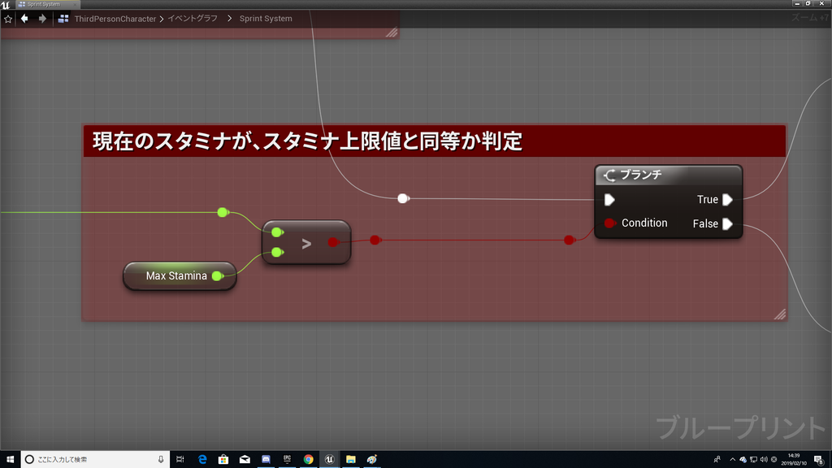Image resolution: width=832 pixels, height=468 pixels.
Task: Click the Max Stamina output pin
Action: [215, 275]
